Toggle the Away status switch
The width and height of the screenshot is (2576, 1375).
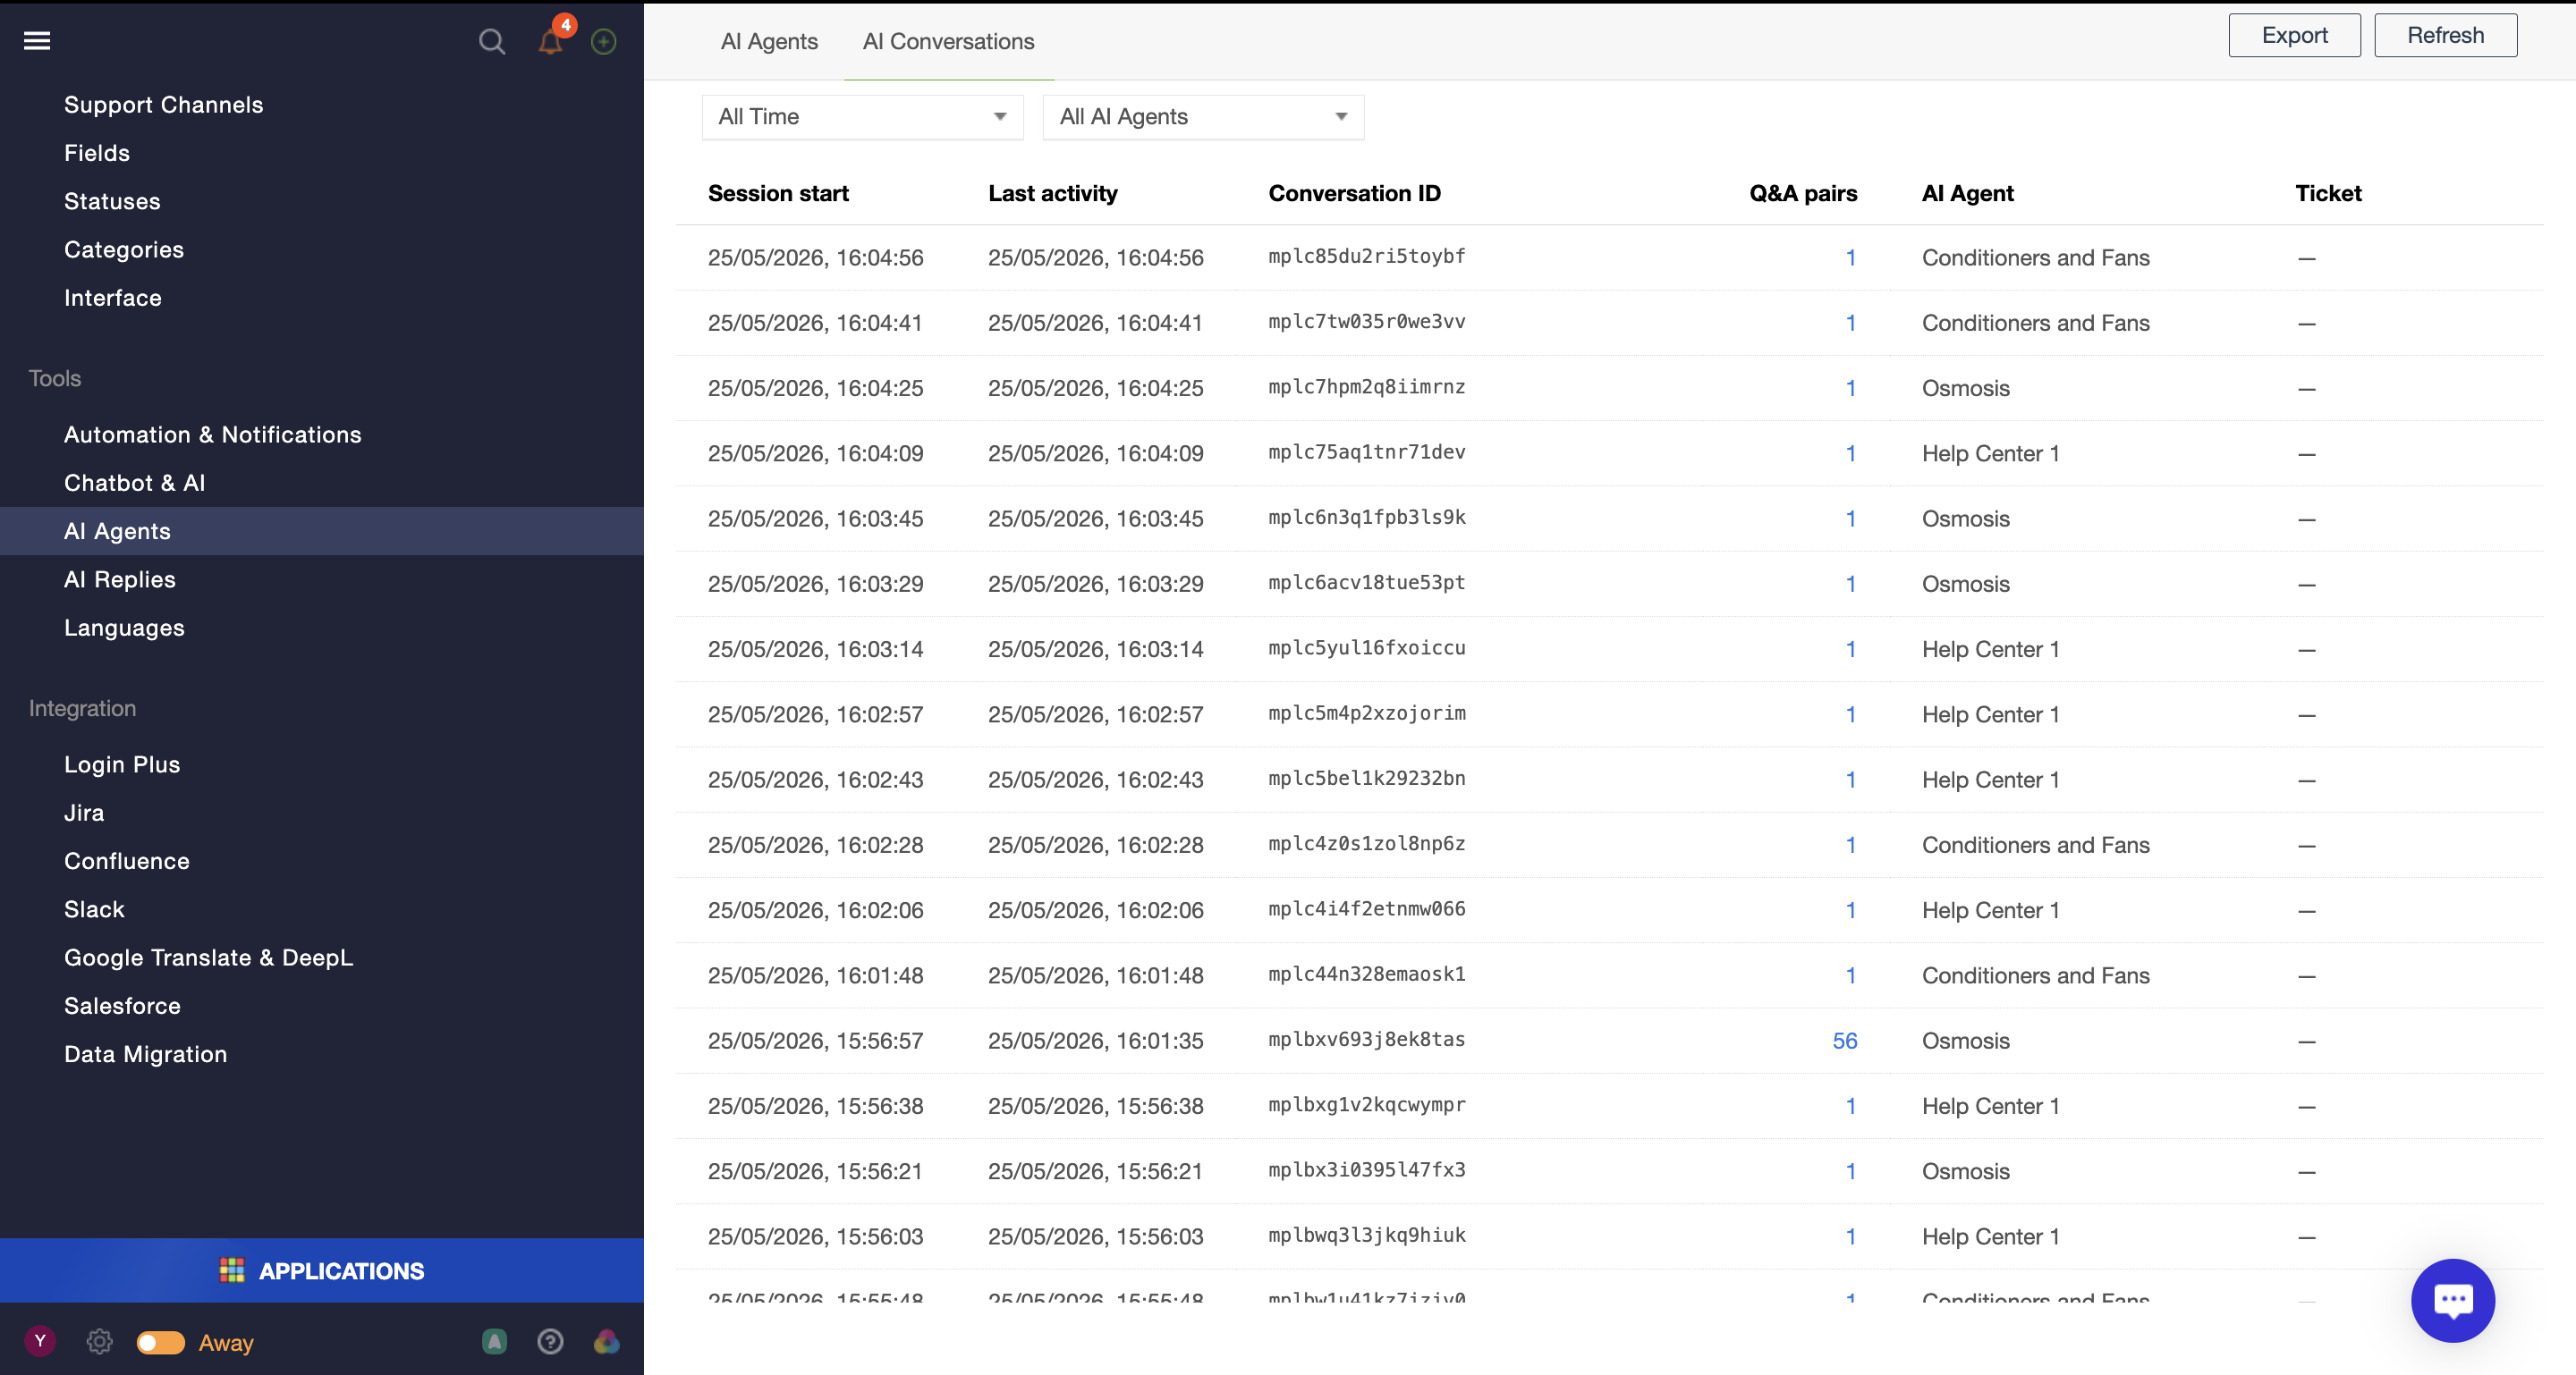(x=161, y=1342)
